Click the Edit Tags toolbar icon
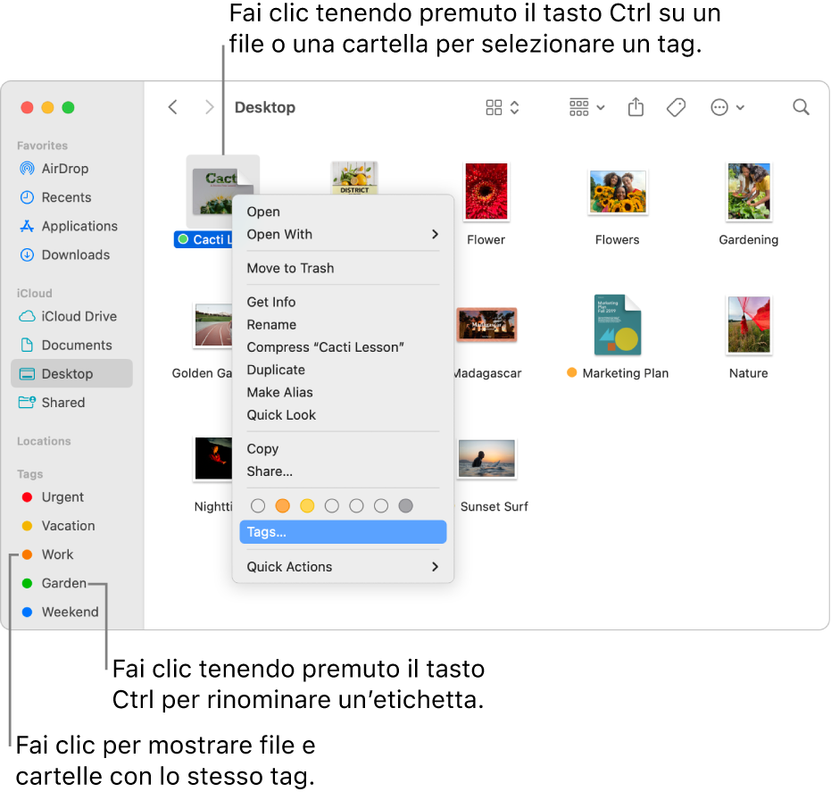The width and height of the screenshot is (831, 800). click(x=676, y=108)
